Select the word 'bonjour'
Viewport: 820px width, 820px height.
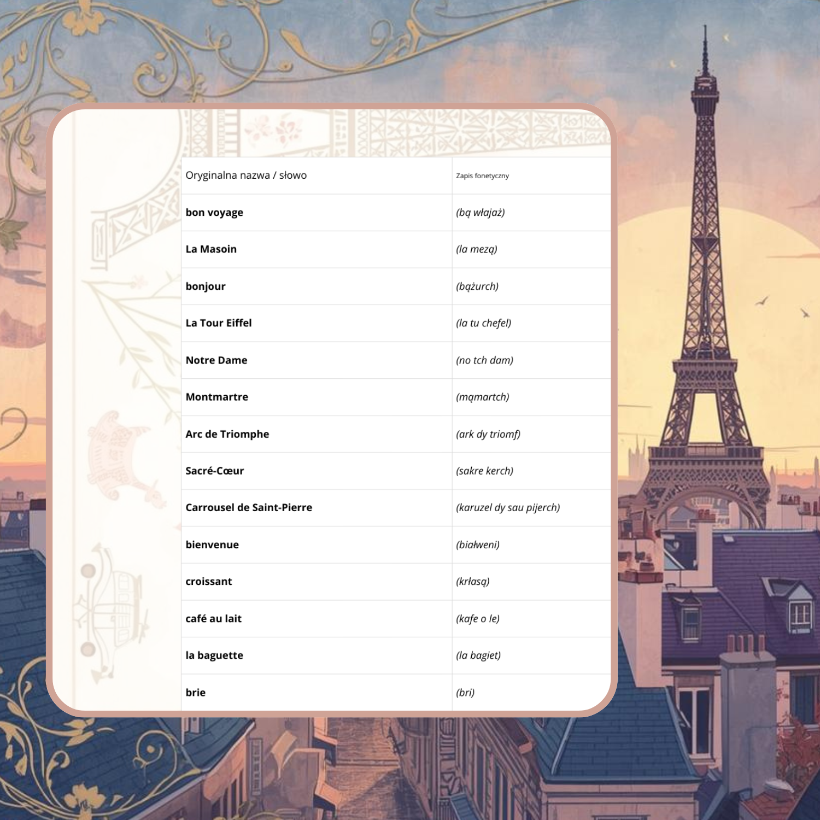(x=206, y=286)
